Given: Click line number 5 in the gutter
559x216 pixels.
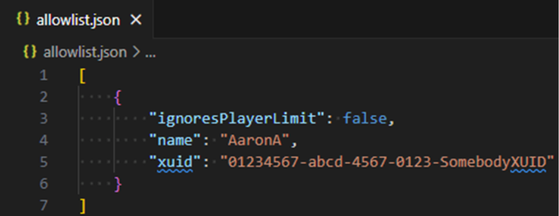Looking at the screenshot, I should pos(44,162).
